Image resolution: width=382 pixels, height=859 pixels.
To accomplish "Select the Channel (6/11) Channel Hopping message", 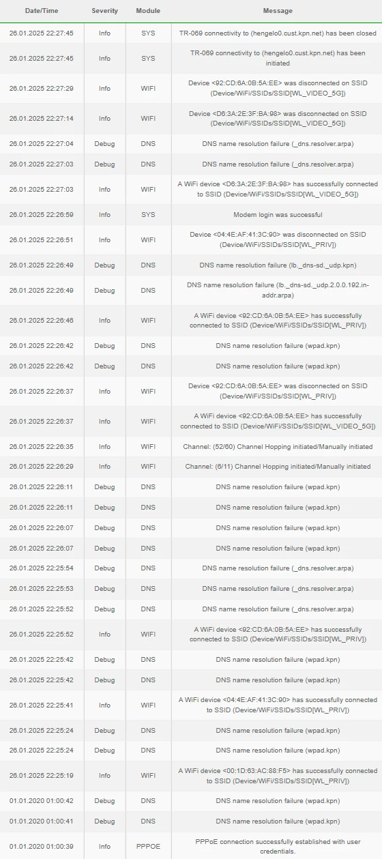I will click(278, 467).
